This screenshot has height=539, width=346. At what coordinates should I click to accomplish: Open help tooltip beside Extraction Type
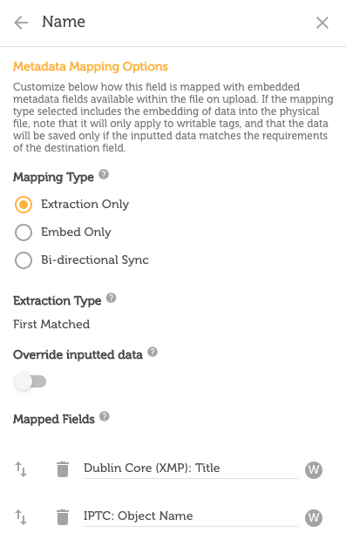point(111,298)
